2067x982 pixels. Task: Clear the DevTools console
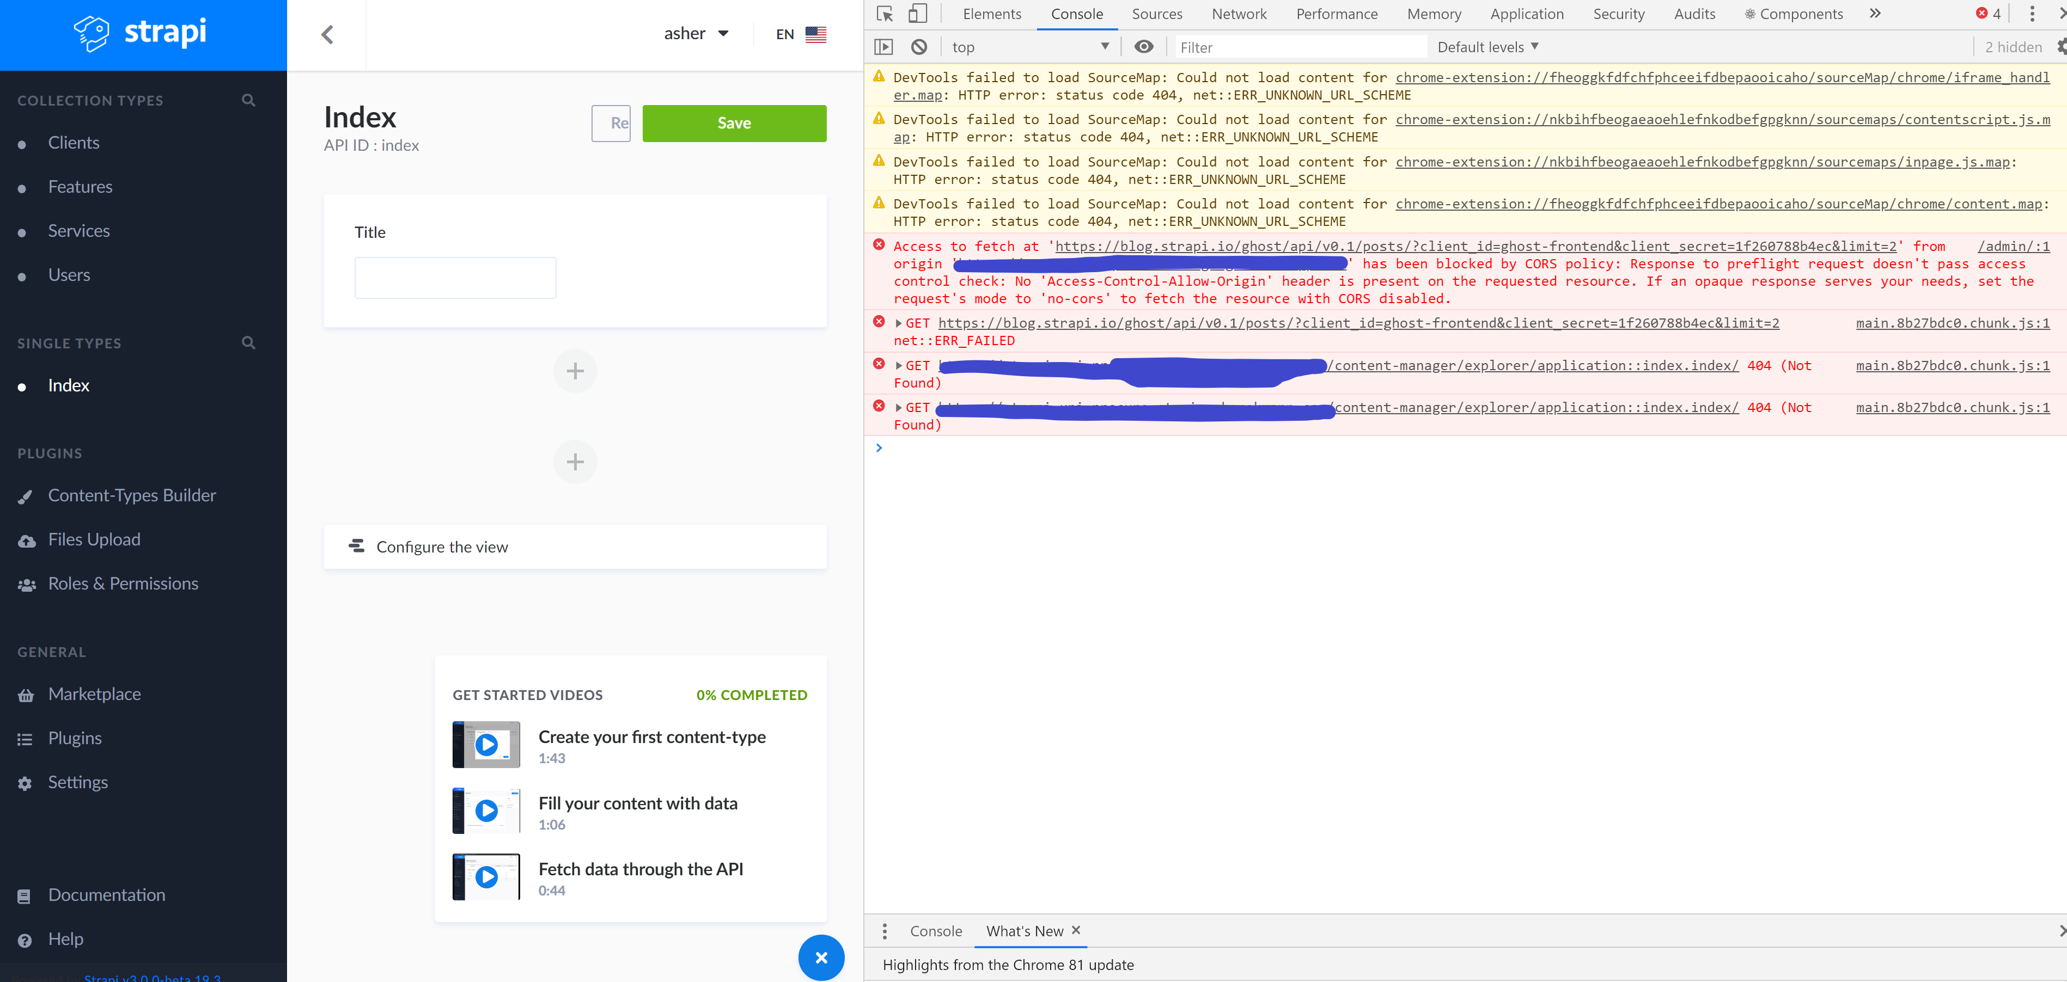click(x=919, y=46)
